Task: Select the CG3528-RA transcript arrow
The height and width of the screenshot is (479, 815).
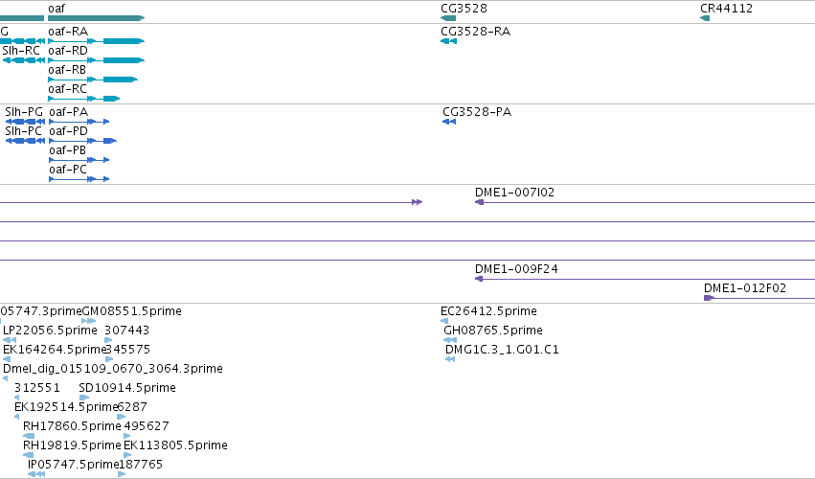Action: point(448,41)
